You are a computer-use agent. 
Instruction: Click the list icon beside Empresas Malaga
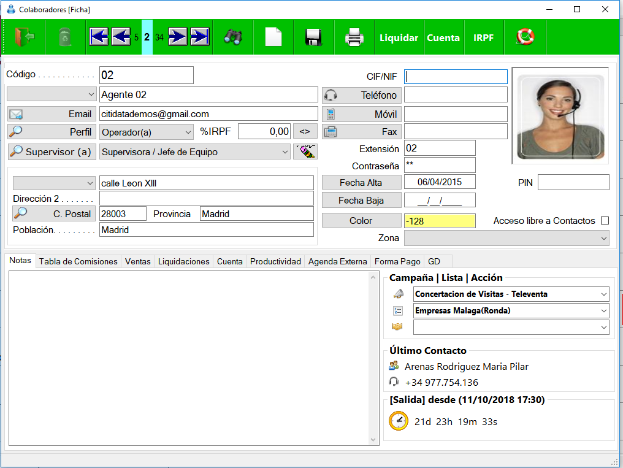pyautogui.click(x=398, y=311)
